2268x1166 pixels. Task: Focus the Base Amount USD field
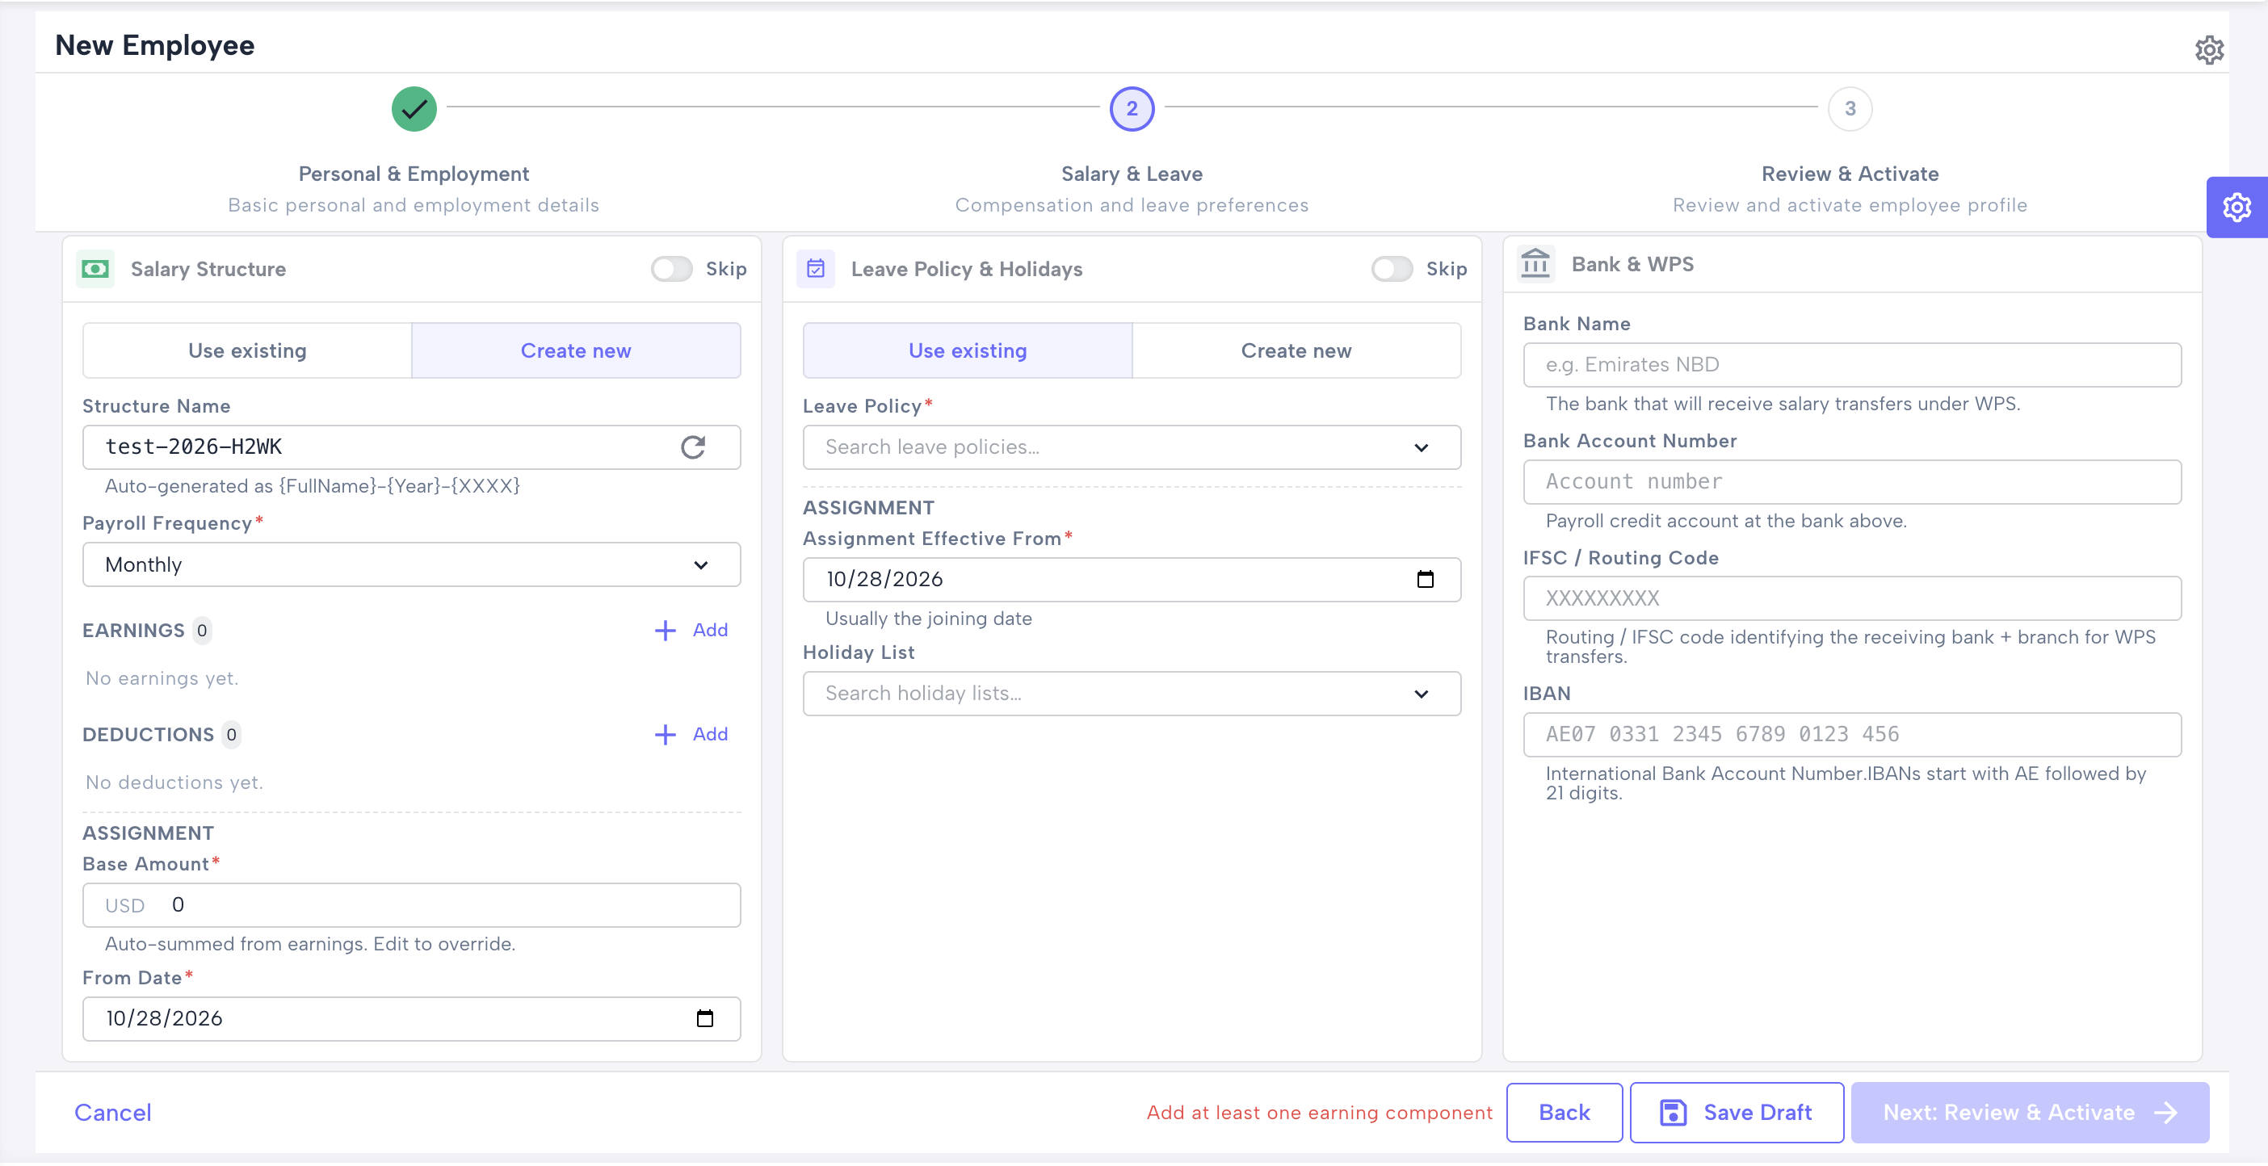tap(411, 905)
